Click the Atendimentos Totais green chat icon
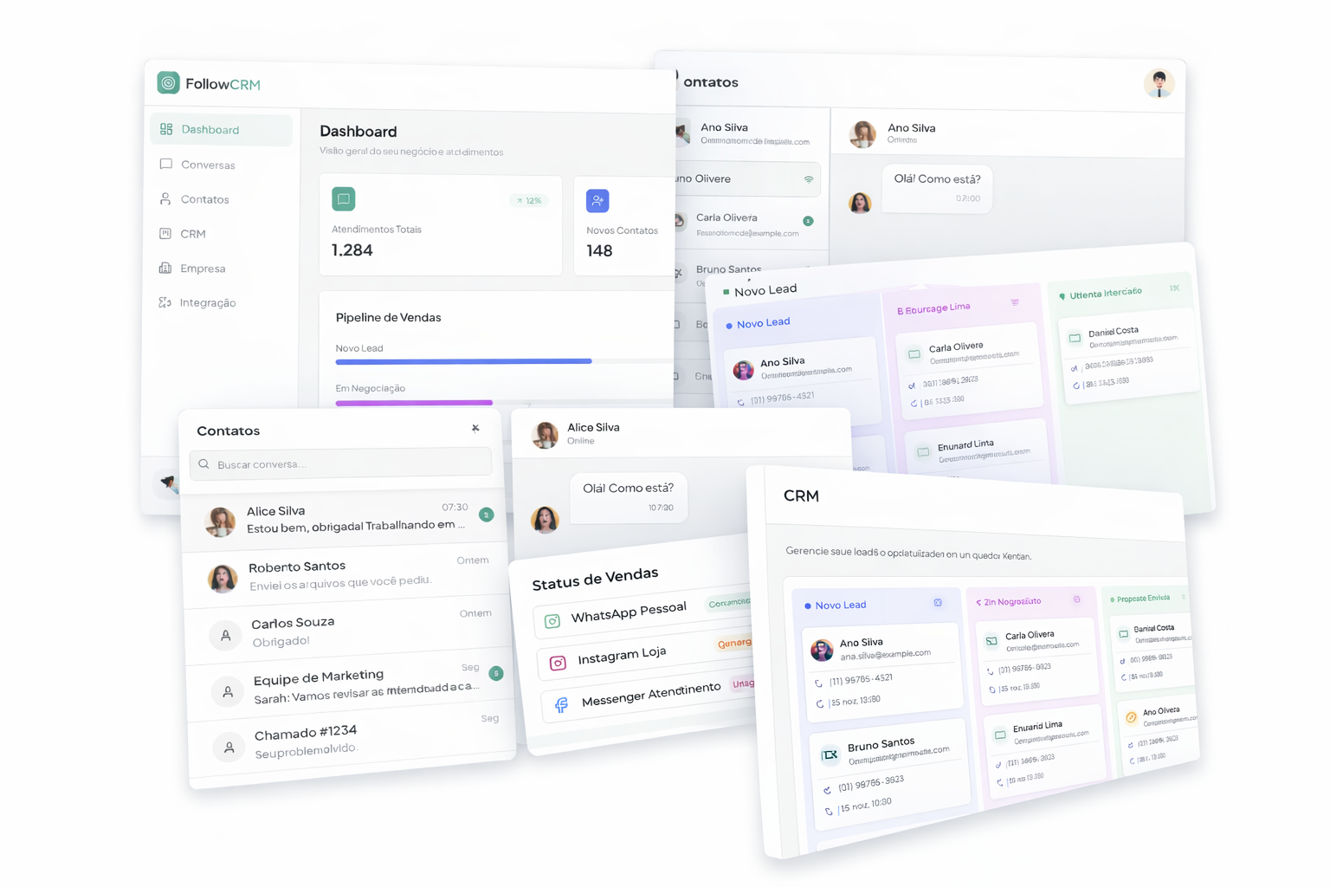The image size is (1330, 887). point(344,199)
